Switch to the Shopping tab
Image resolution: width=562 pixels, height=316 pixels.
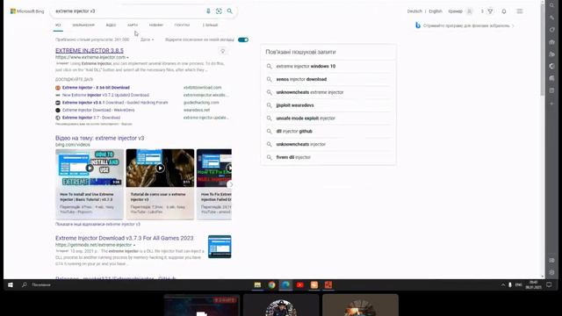click(x=182, y=25)
